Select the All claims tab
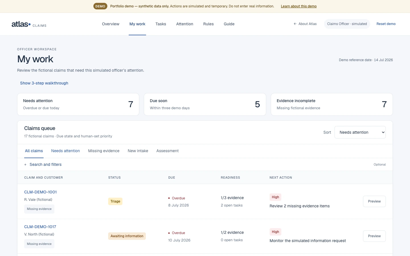 point(34,151)
